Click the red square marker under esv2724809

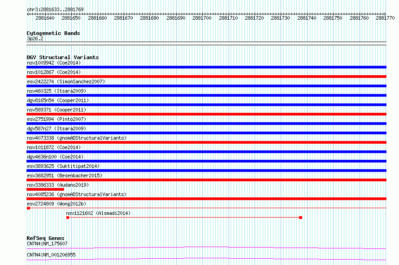click(x=29, y=208)
